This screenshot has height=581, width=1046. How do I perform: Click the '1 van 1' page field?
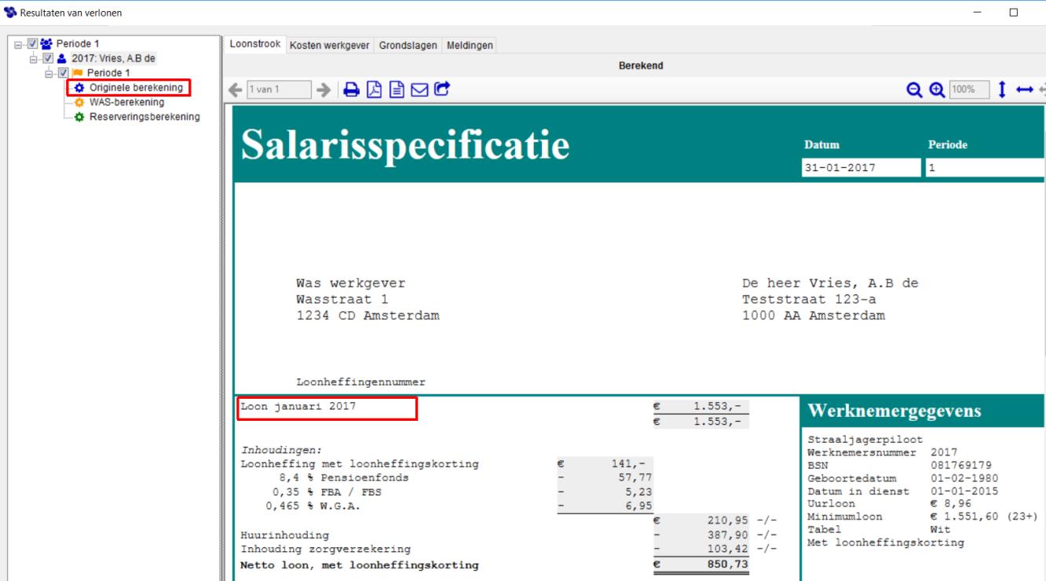click(279, 90)
